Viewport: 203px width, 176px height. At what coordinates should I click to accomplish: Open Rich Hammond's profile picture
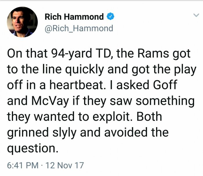pyautogui.click(x=22, y=22)
